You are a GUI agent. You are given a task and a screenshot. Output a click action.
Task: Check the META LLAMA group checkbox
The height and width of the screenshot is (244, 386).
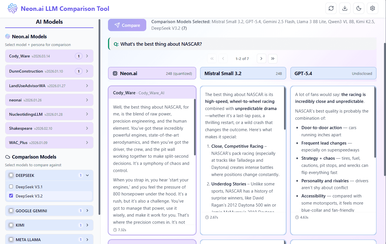[x=11, y=239]
